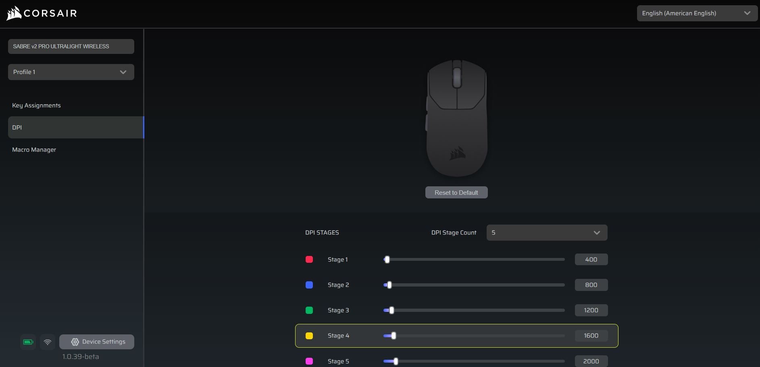Click the Stage 1 DPI slider handle
Image resolution: width=760 pixels, height=367 pixels.
point(387,260)
